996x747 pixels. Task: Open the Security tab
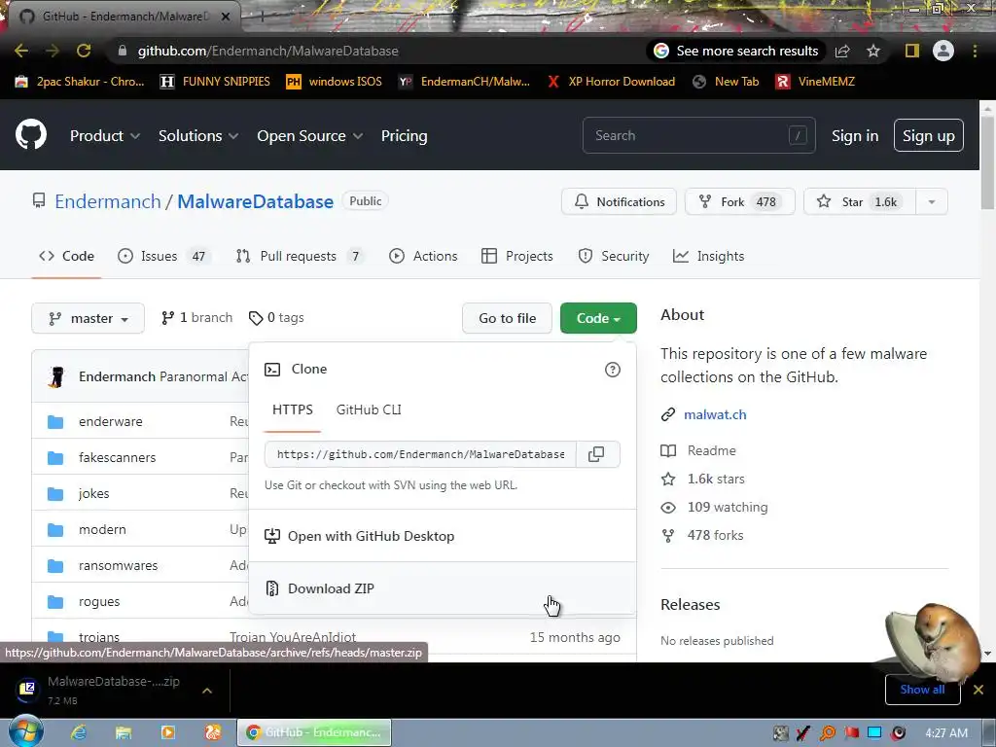coord(614,256)
